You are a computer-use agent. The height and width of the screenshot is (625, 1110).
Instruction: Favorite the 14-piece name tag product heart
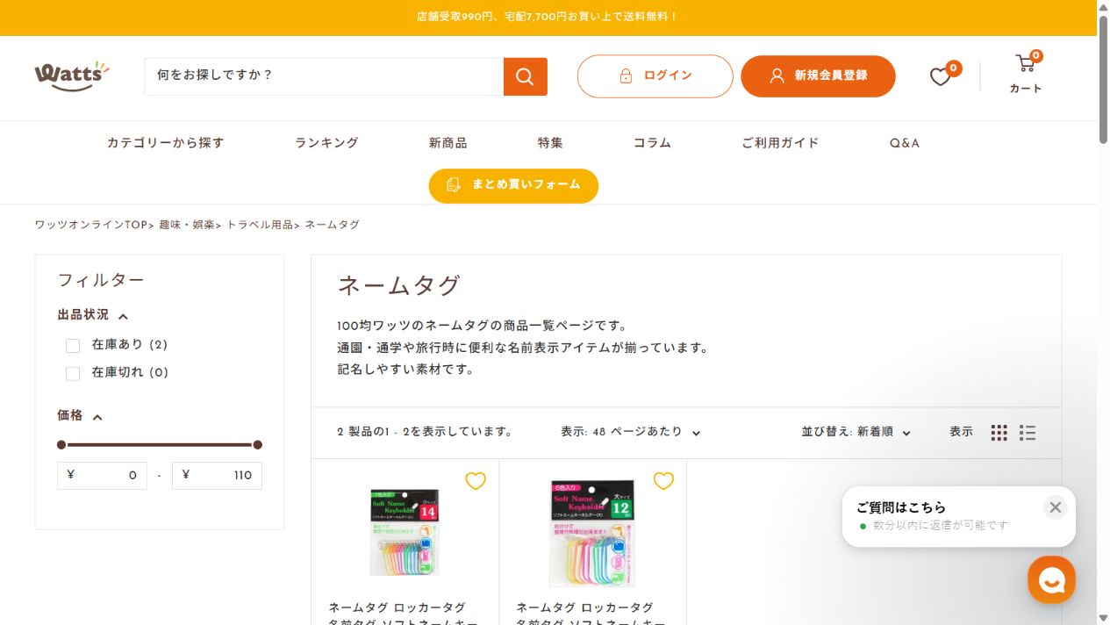pyautogui.click(x=476, y=481)
